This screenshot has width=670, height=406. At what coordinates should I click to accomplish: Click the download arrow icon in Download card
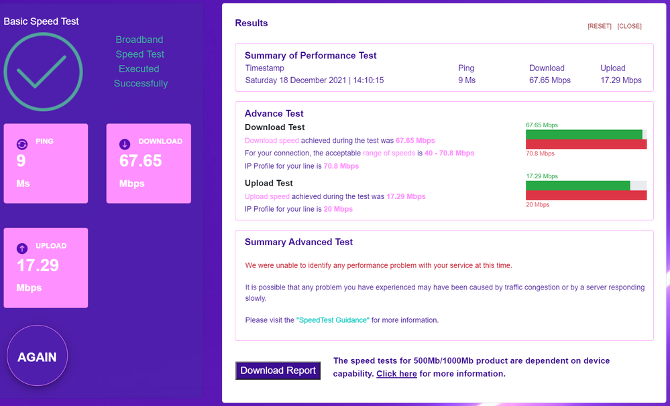[125, 144]
